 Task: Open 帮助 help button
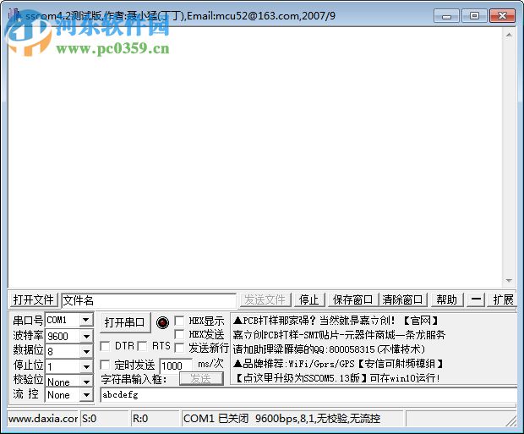(447, 299)
